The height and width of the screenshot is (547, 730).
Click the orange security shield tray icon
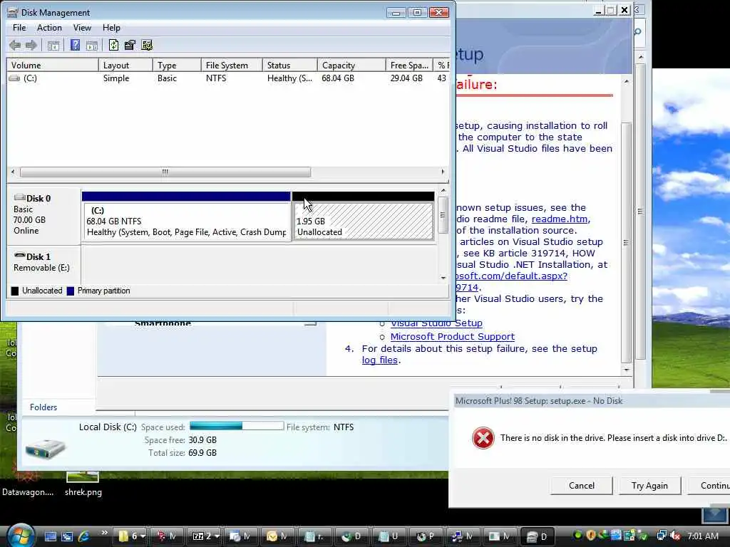pos(591,536)
